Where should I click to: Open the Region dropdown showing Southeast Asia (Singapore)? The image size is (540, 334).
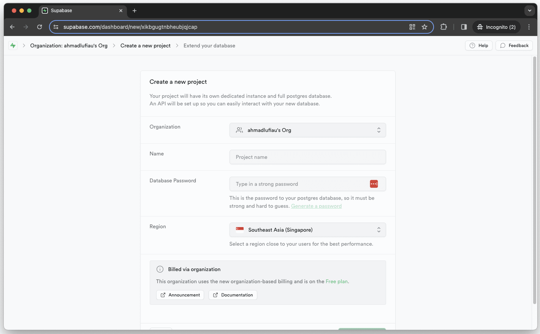tap(307, 230)
